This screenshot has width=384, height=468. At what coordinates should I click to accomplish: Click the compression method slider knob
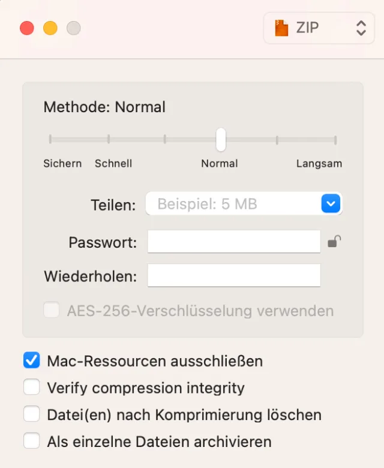coord(221,139)
